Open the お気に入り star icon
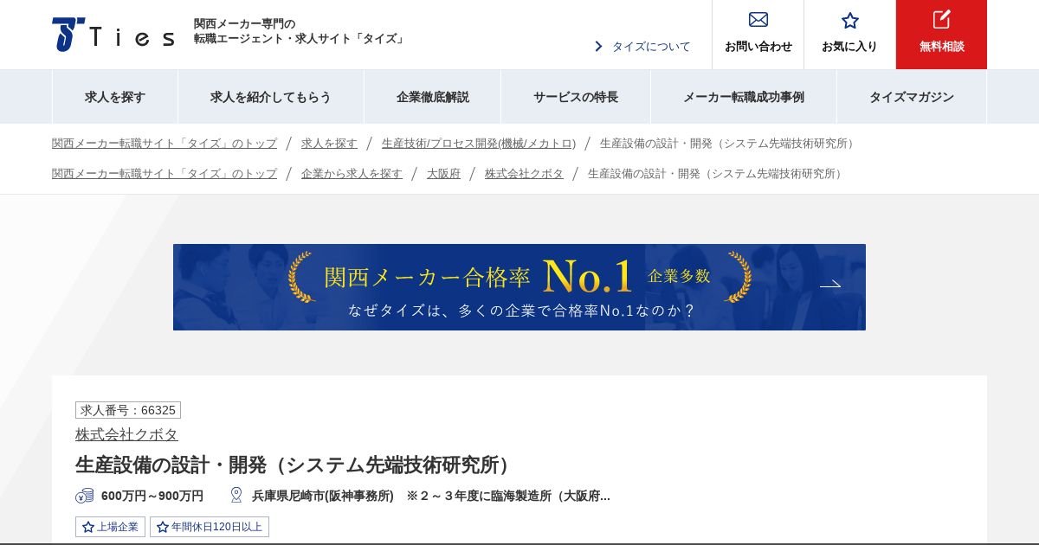 (850, 20)
